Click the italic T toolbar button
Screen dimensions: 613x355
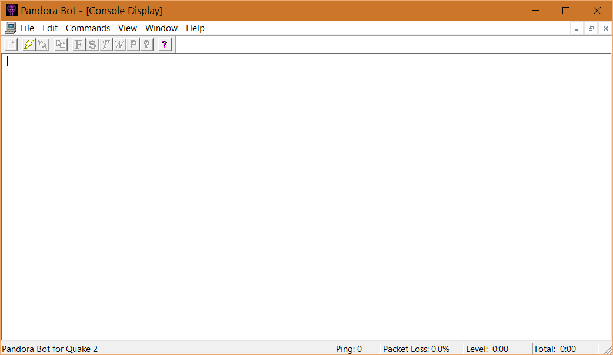tap(106, 45)
